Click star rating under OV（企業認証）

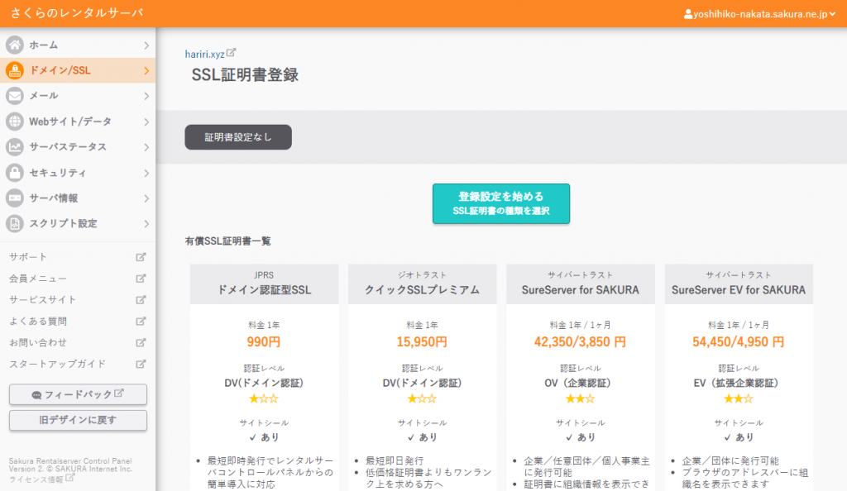[x=580, y=398]
